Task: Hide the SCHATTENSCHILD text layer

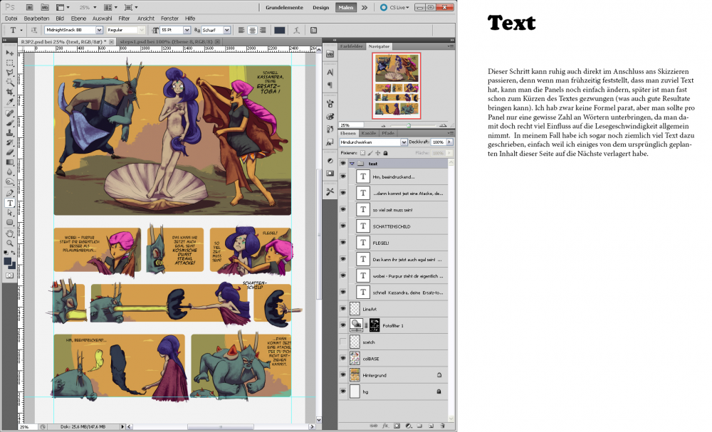Action: pos(343,226)
